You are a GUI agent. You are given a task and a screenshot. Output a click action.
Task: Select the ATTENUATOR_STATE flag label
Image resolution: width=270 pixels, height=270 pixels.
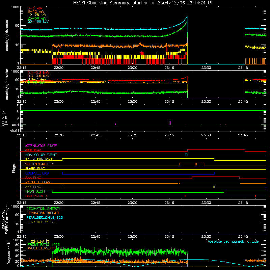[41, 146]
